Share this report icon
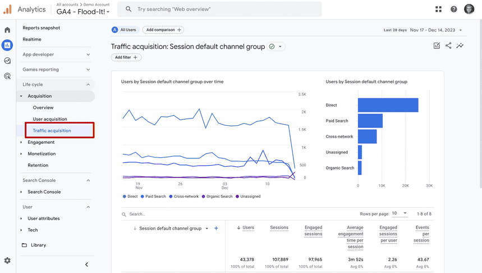The width and height of the screenshot is (482, 273). [x=448, y=46]
